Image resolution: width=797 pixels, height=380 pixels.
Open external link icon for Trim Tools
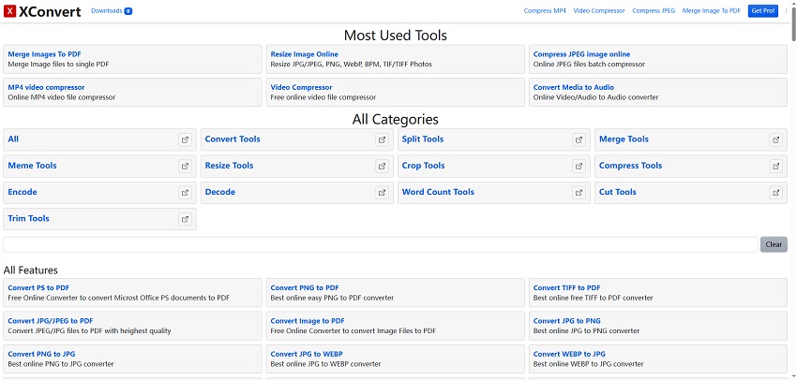(x=185, y=219)
